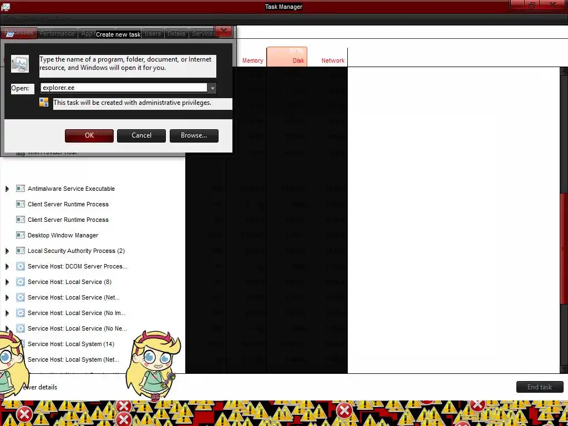Click the Local Security Authority Process icon
568x426 pixels.
tap(21, 251)
